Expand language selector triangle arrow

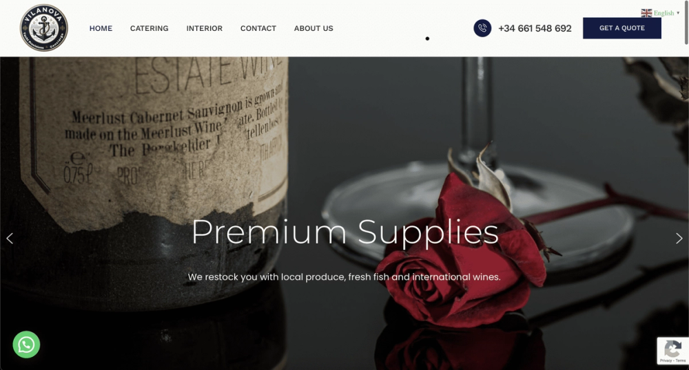click(x=678, y=13)
